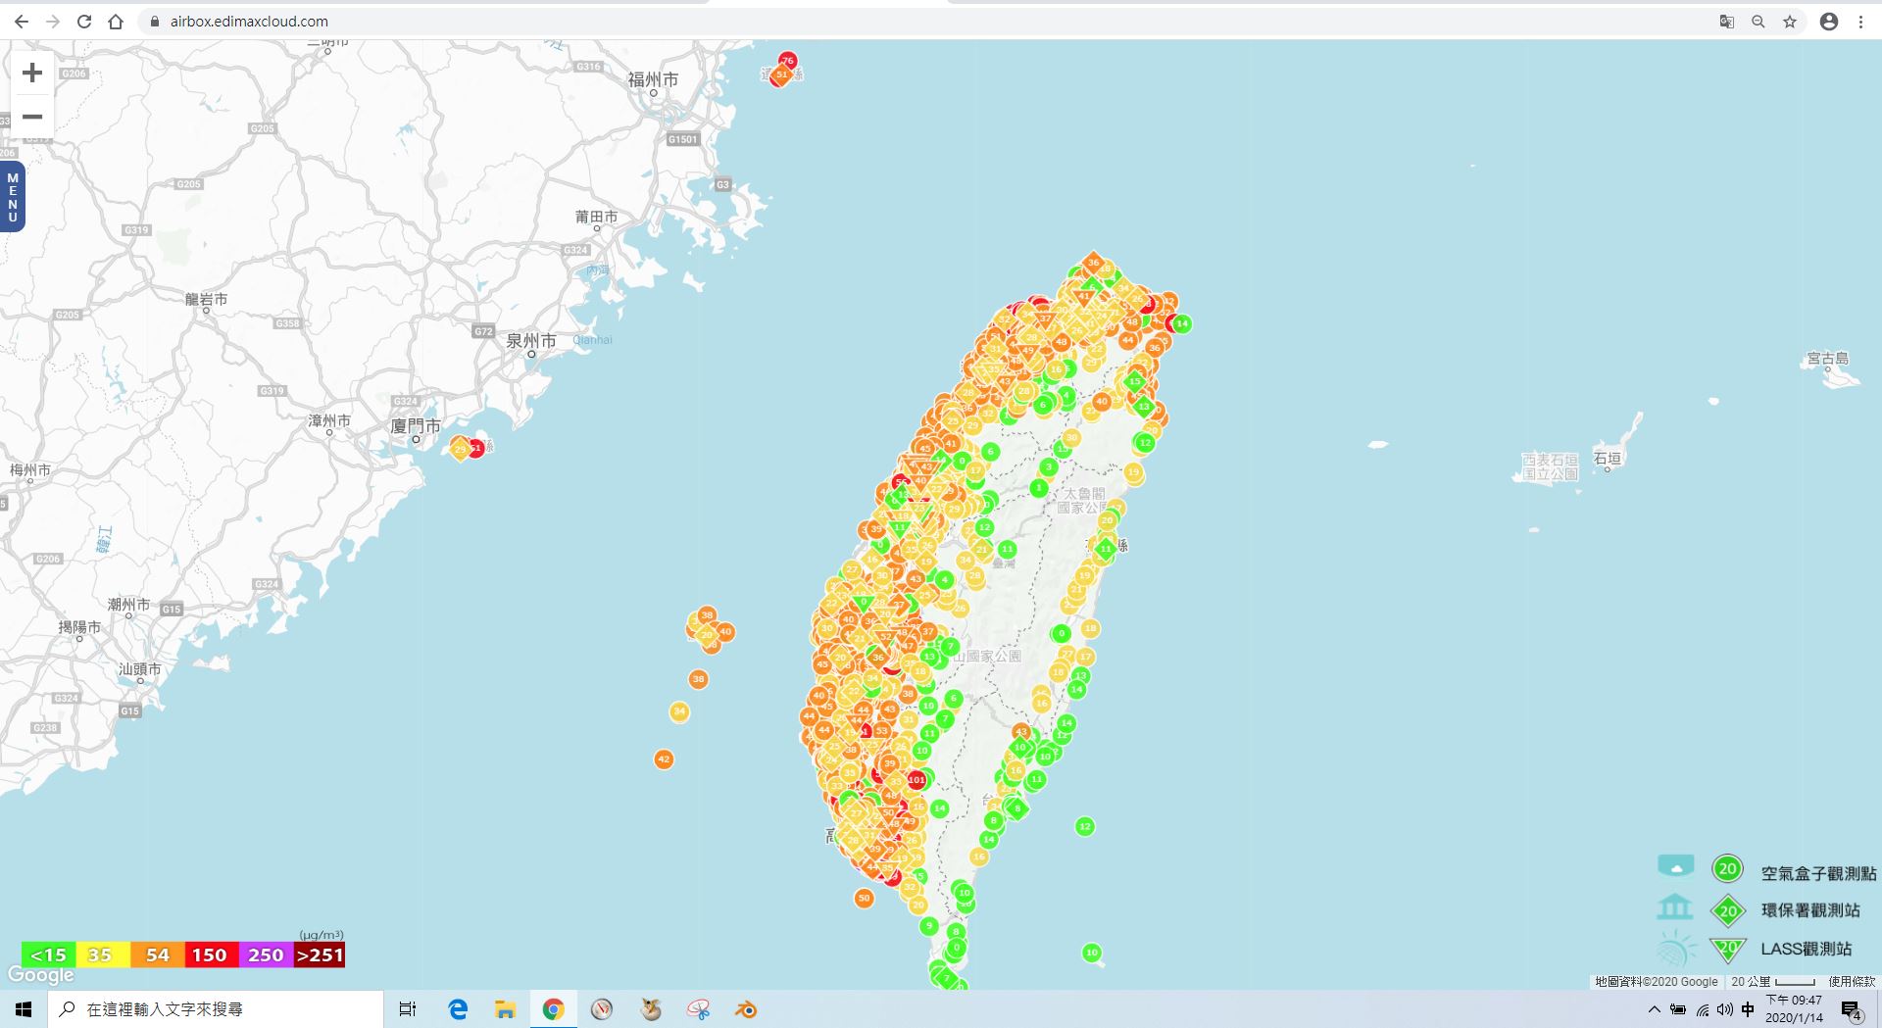Select dark red >251 legend swatch
The width and height of the screenshot is (1882, 1028).
320,955
